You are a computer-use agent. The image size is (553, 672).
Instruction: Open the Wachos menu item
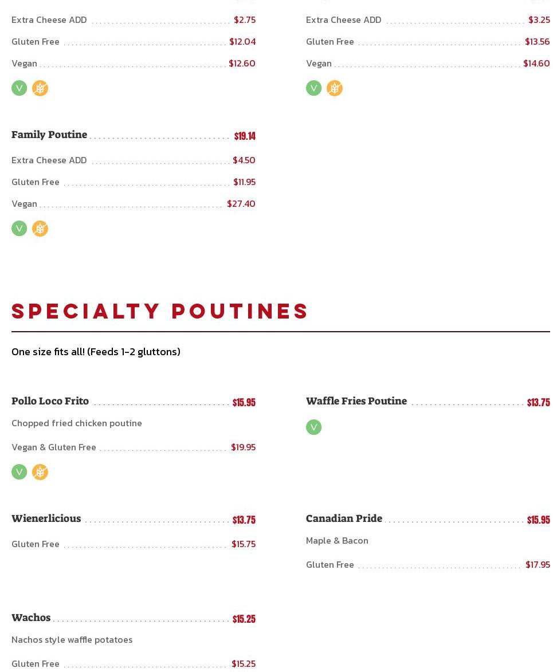(31, 618)
